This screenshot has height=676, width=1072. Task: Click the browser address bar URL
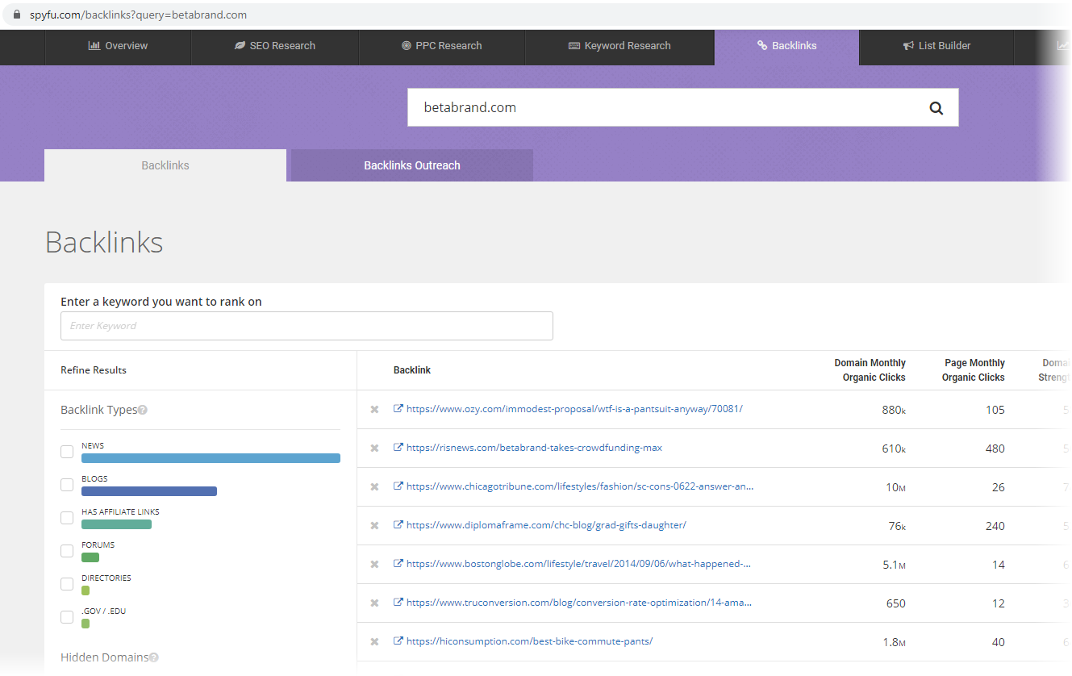139,15
